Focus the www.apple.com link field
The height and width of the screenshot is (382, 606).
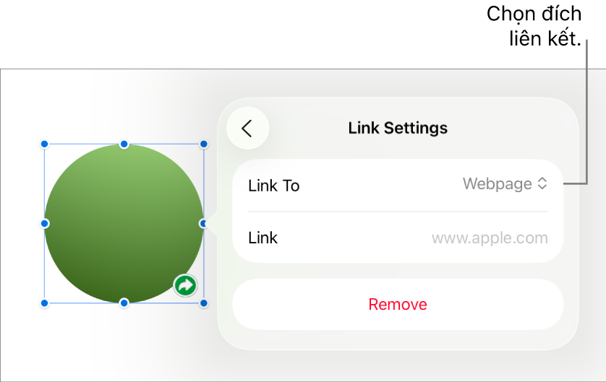[x=490, y=238]
